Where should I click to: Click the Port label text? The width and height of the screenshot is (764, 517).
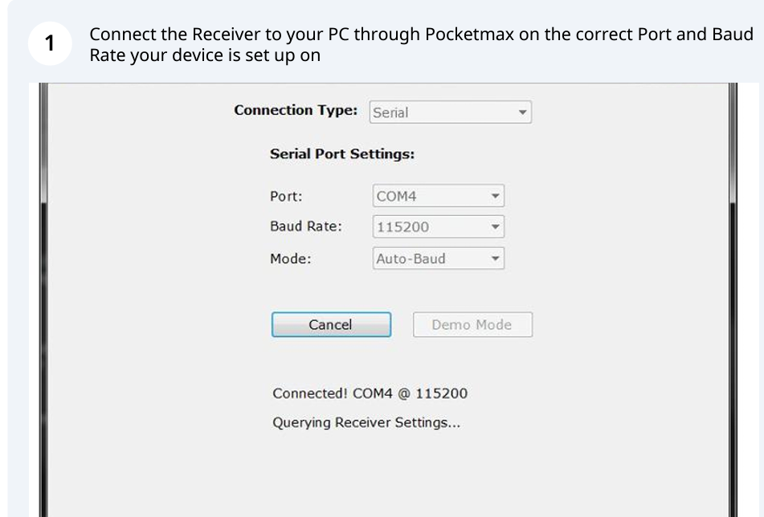click(x=286, y=196)
